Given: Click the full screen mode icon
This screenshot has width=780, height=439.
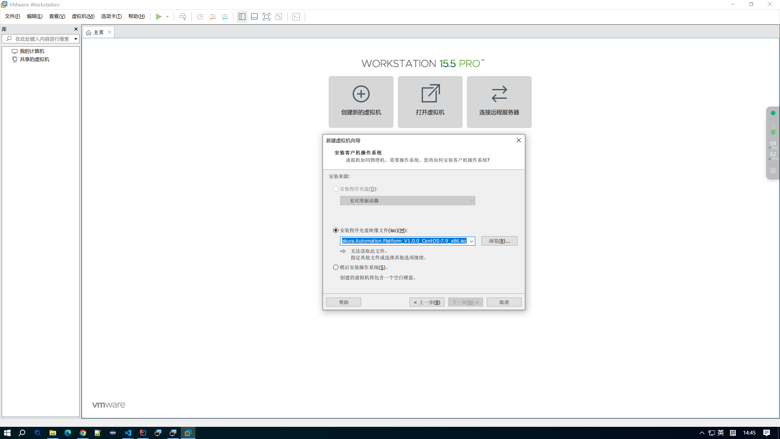Looking at the screenshot, I should pyautogui.click(x=266, y=17).
